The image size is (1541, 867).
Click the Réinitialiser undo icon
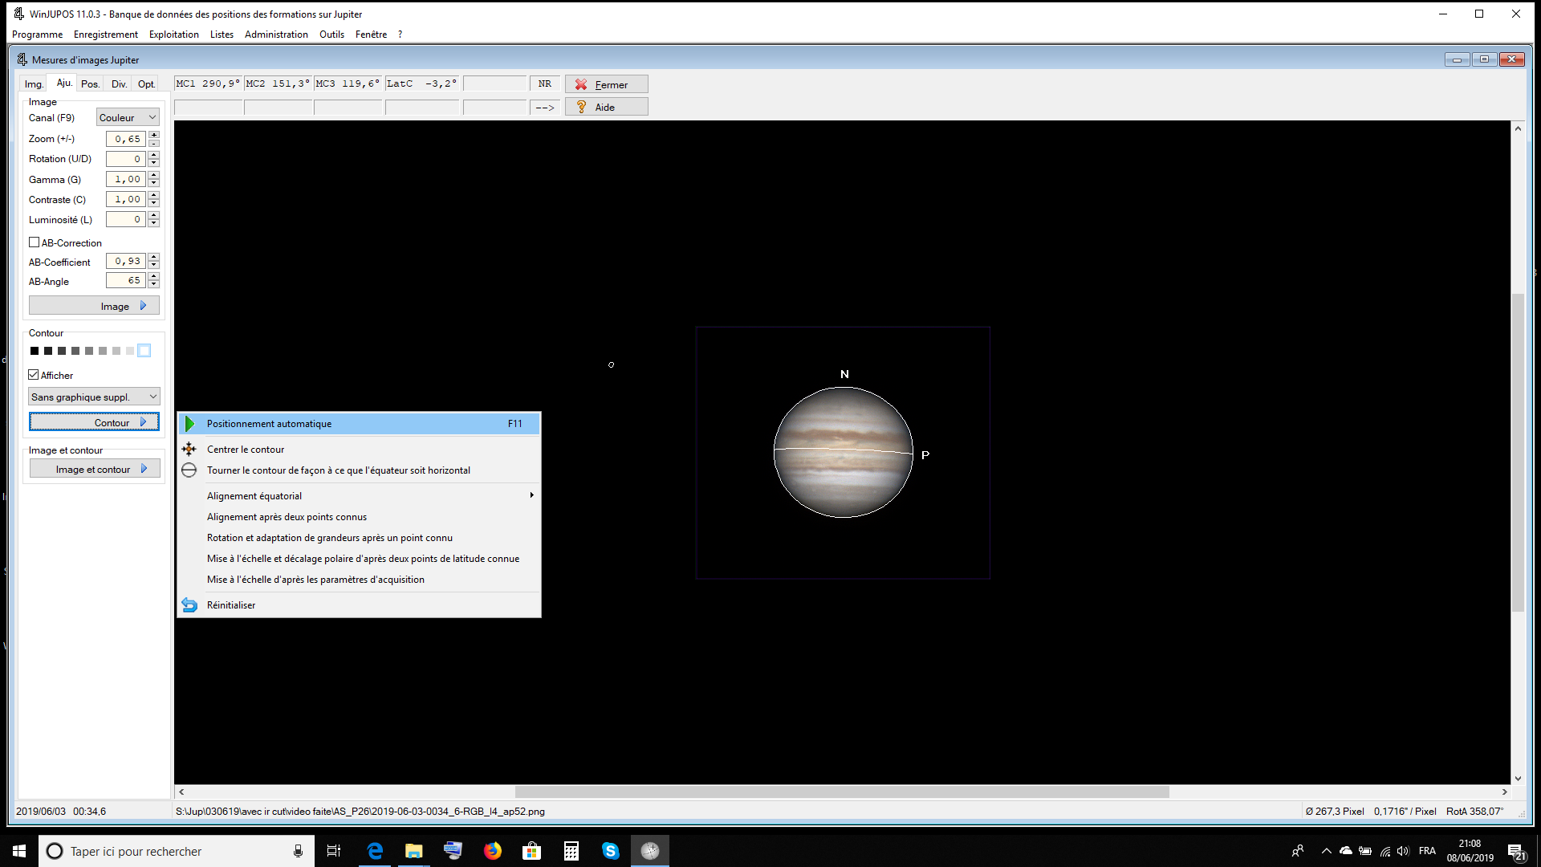point(189,605)
